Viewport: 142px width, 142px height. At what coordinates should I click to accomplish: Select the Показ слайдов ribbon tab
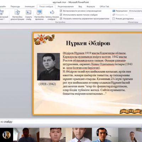pyautogui.click(x=46, y=6)
